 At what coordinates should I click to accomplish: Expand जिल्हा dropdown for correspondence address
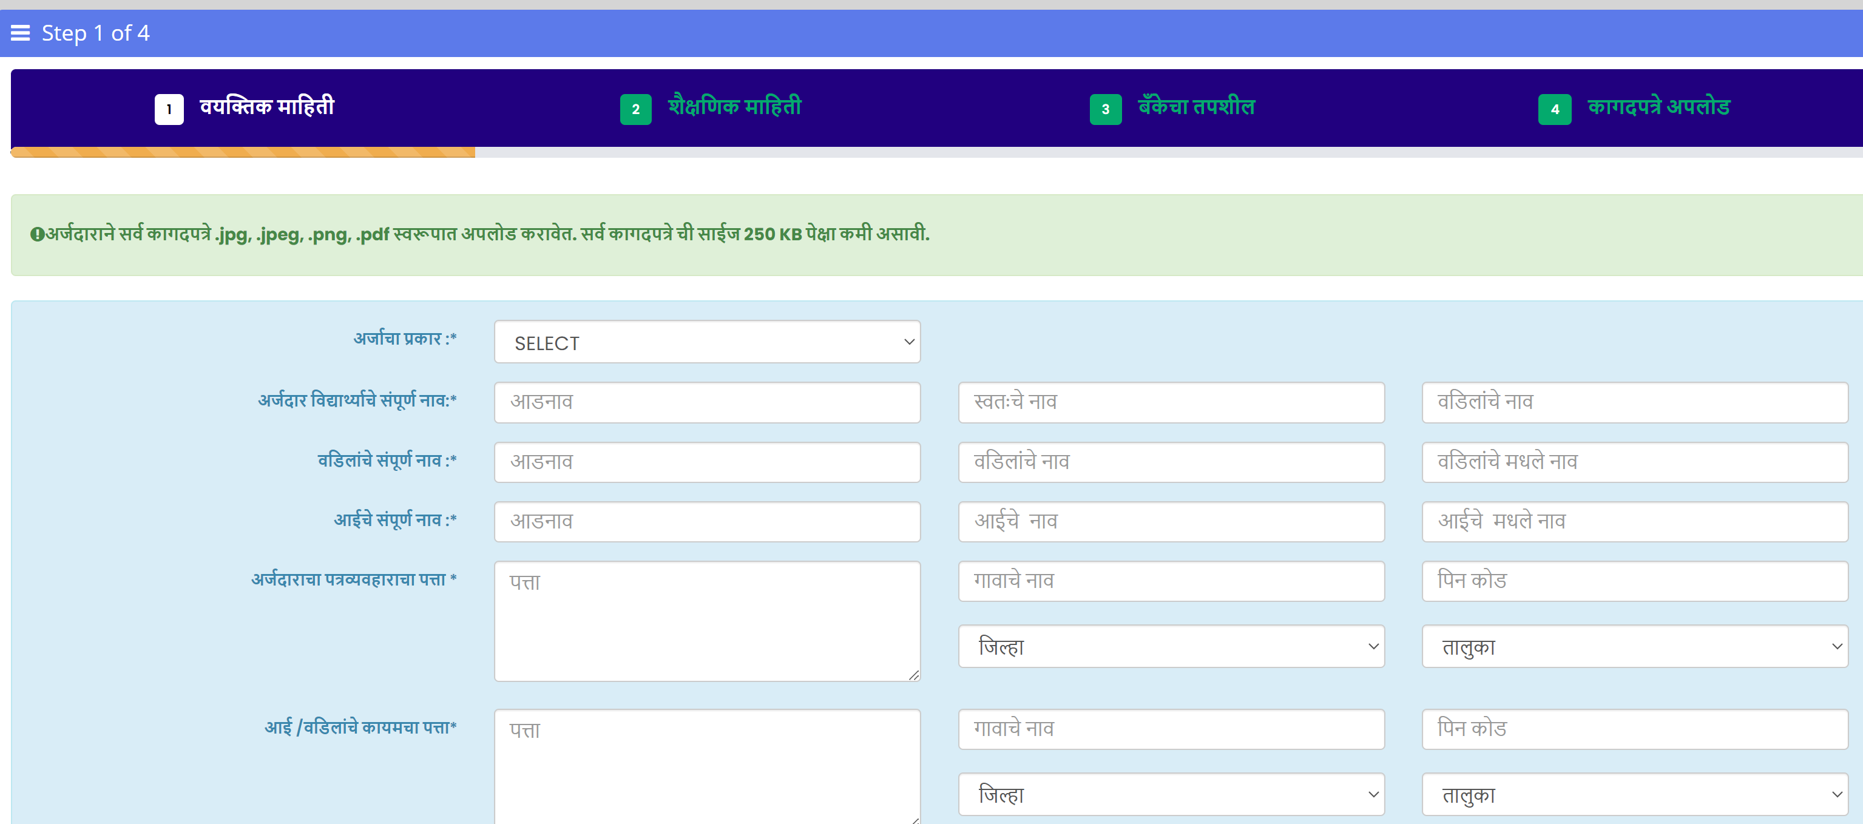(1171, 646)
